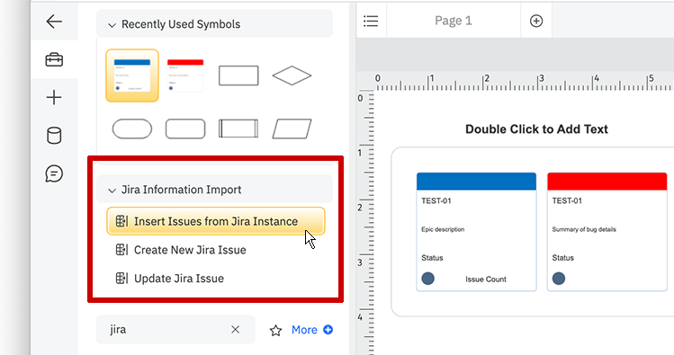Click Status label on the red card
The width and height of the screenshot is (674, 355).
(x=562, y=258)
